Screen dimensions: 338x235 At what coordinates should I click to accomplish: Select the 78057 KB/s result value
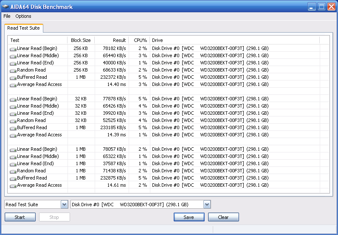114,149
